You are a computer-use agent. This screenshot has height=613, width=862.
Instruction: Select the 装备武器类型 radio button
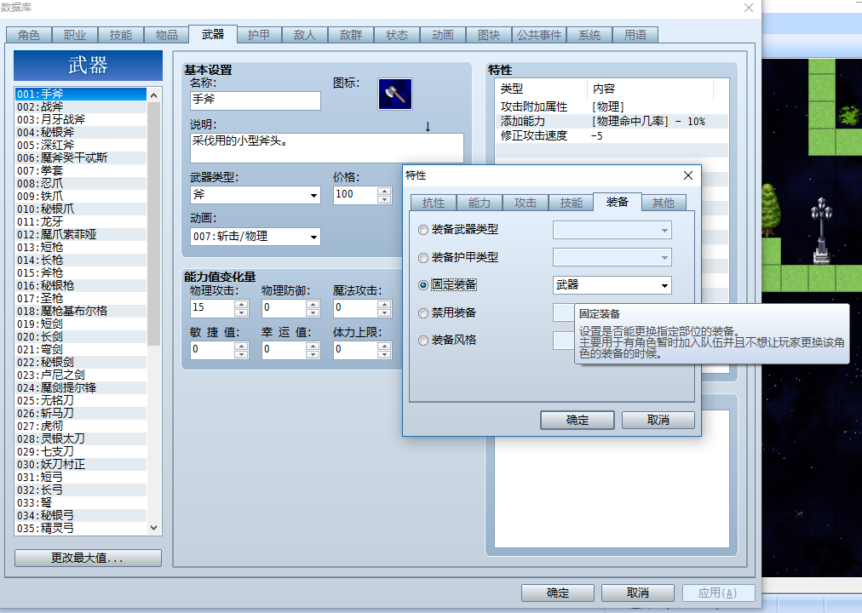(x=422, y=230)
